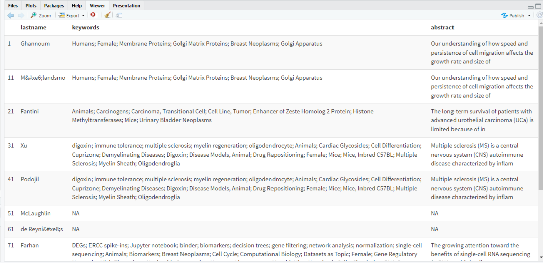The image size is (543, 263).
Task: Click the abstract column header
Action: pos(442,27)
